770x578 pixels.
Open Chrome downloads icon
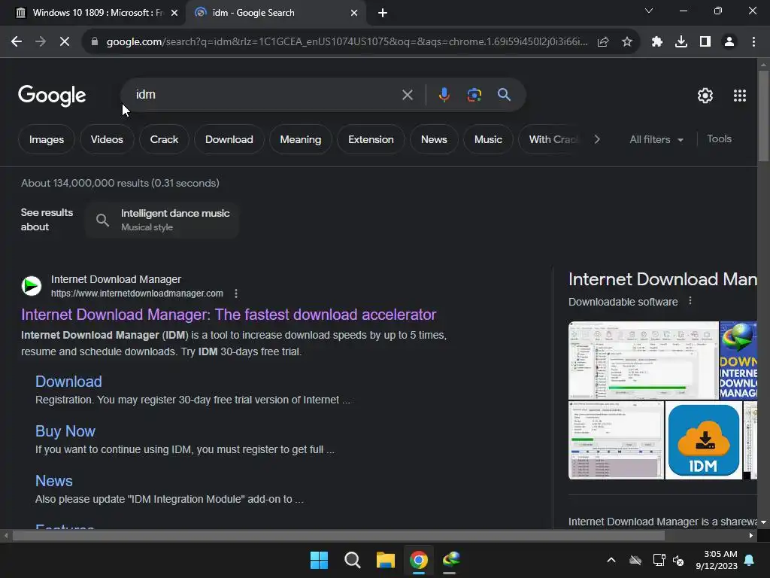681,42
